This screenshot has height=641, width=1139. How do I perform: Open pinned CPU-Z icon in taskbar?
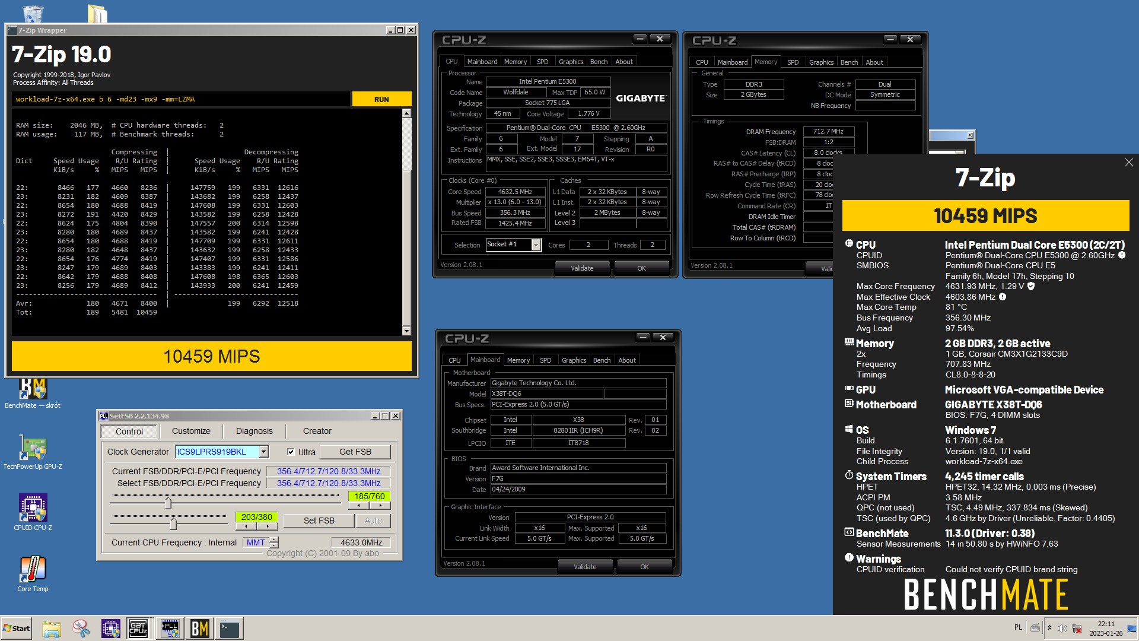click(111, 629)
